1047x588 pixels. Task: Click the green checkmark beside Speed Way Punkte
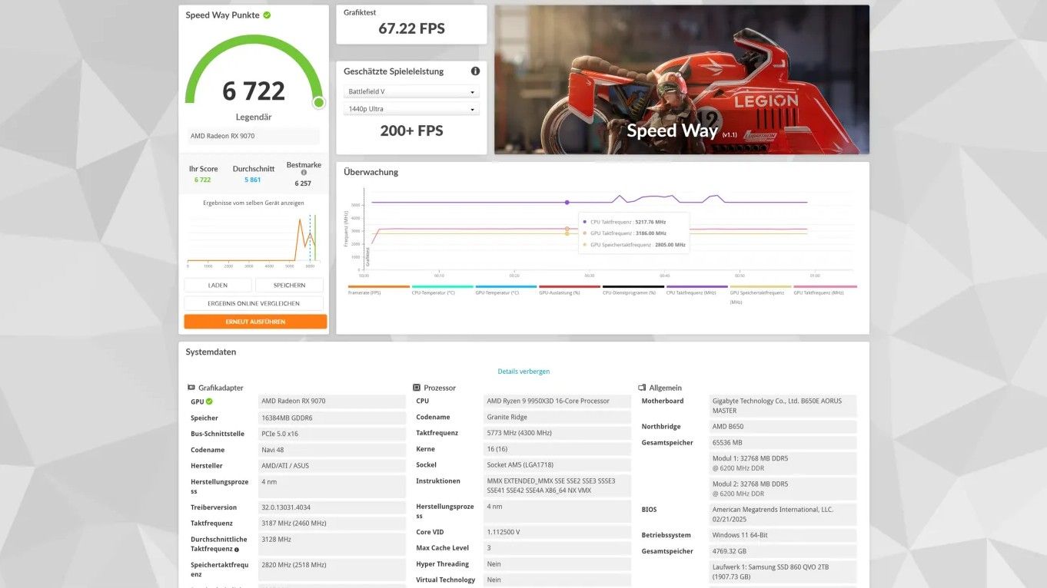coord(267,15)
